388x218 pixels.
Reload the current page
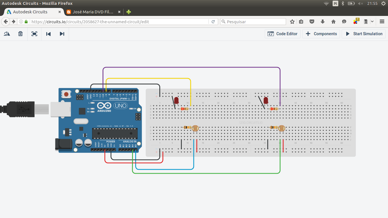(x=213, y=22)
